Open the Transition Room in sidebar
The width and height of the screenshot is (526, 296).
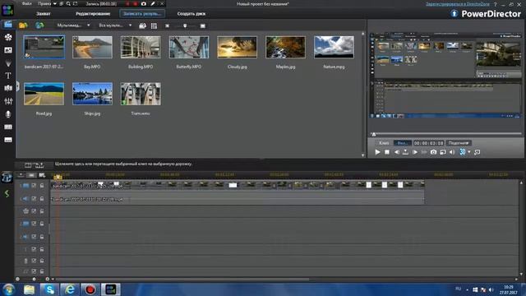coord(8,88)
